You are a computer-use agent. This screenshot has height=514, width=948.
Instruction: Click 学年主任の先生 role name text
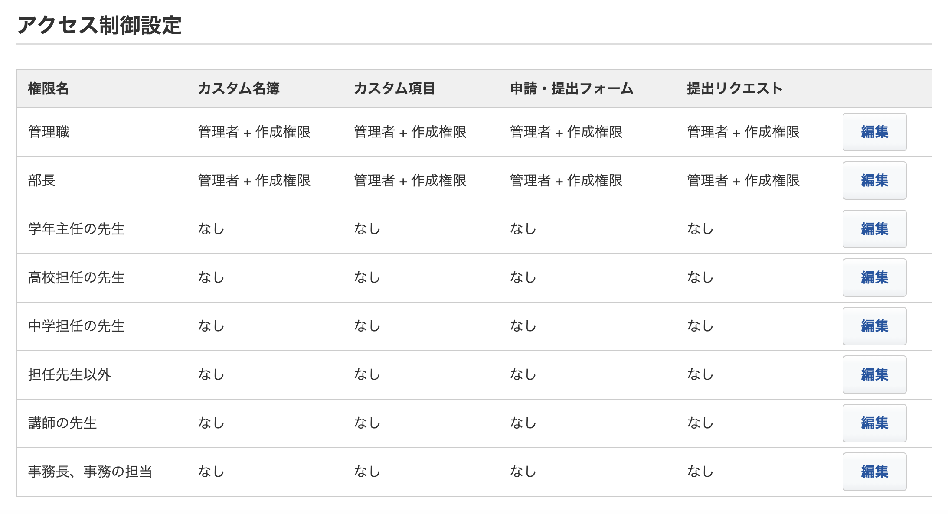tap(76, 229)
